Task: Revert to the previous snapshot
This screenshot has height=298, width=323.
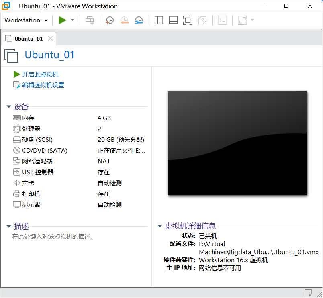Action: coord(125,20)
